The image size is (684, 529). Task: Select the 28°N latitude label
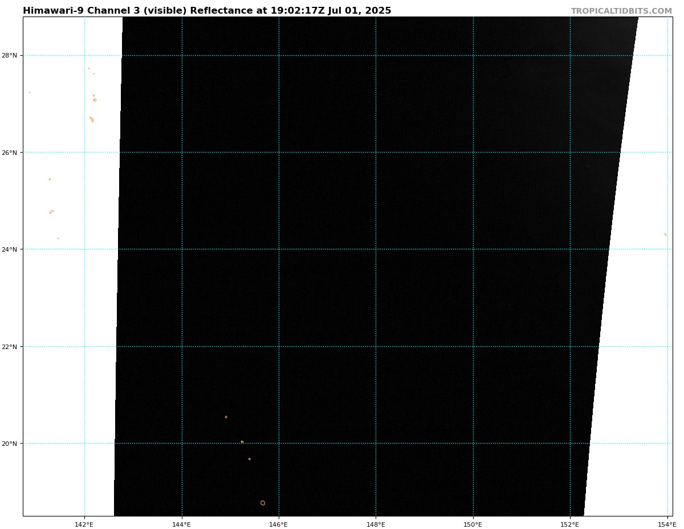click(x=9, y=56)
